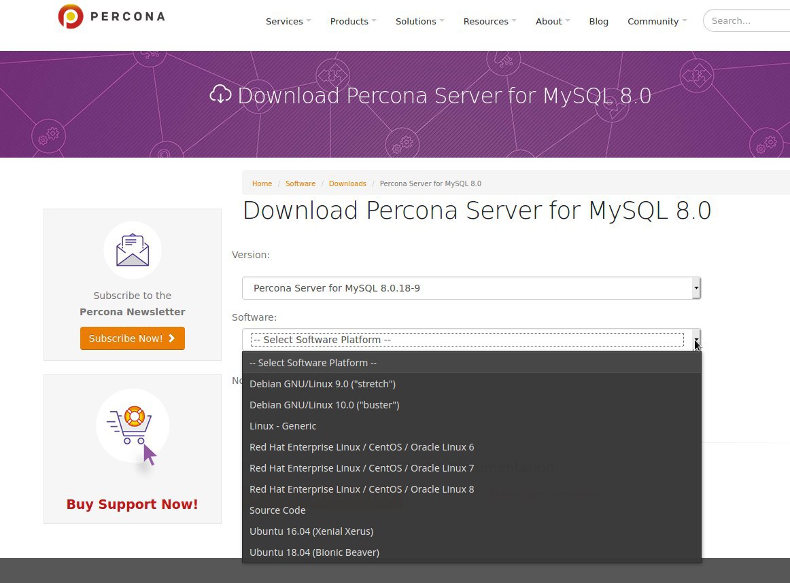Image resolution: width=790 pixels, height=583 pixels.
Task: Select Debian GNU/Linux 10.0 ("buster")
Action: click(472, 405)
